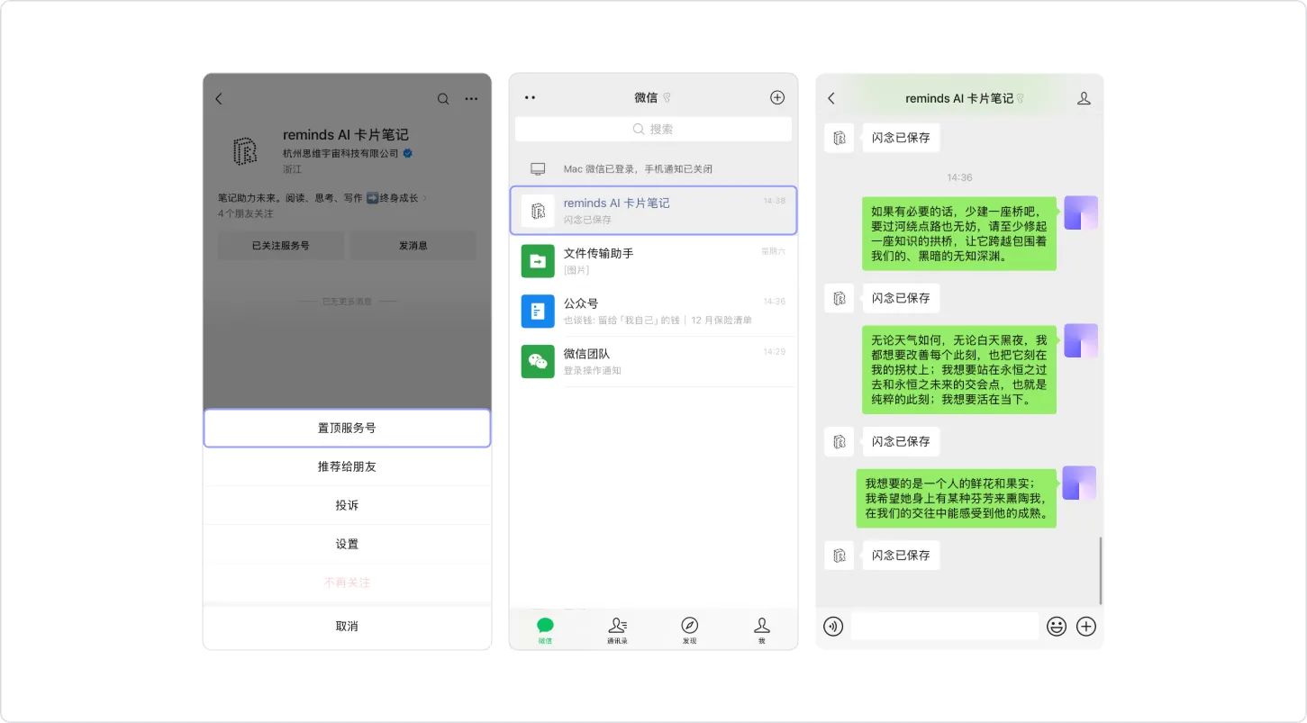Tap the 发消息 button on the profile
1307x723 pixels.
(413, 245)
